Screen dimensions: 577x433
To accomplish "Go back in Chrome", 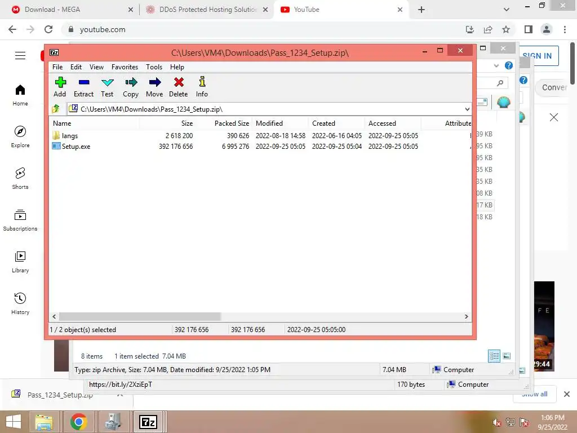I will (x=12, y=29).
